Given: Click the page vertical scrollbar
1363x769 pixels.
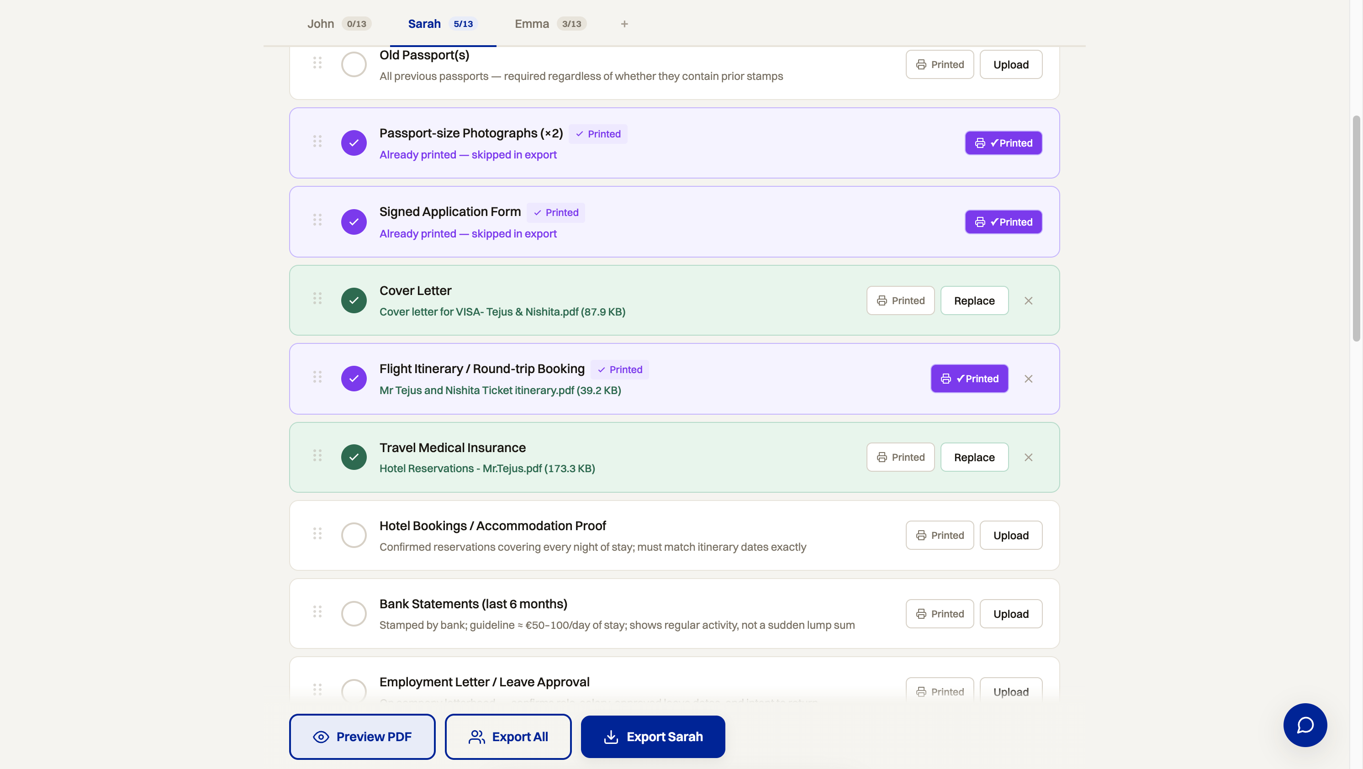Looking at the screenshot, I should click(x=1356, y=228).
